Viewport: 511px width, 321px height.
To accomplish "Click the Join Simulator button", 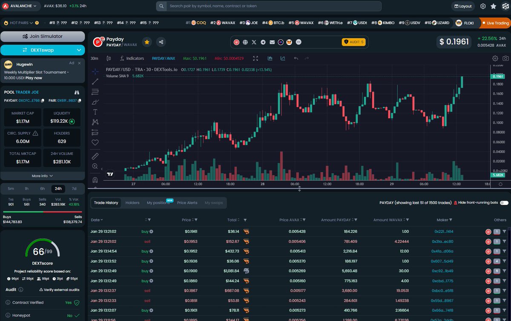I will point(43,37).
